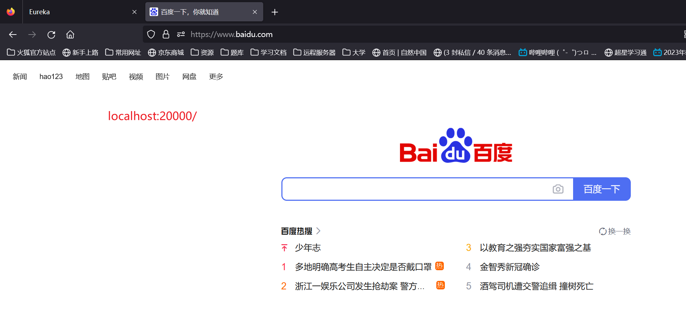Select the 百度一下，你就知道 tab

(x=204, y=12)
